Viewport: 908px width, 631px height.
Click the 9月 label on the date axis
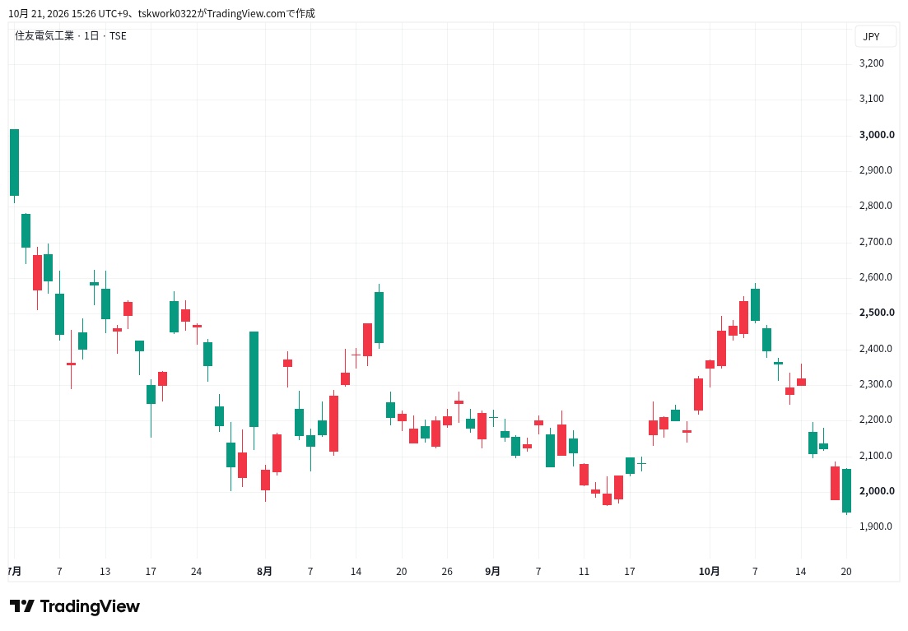(493, 572)
